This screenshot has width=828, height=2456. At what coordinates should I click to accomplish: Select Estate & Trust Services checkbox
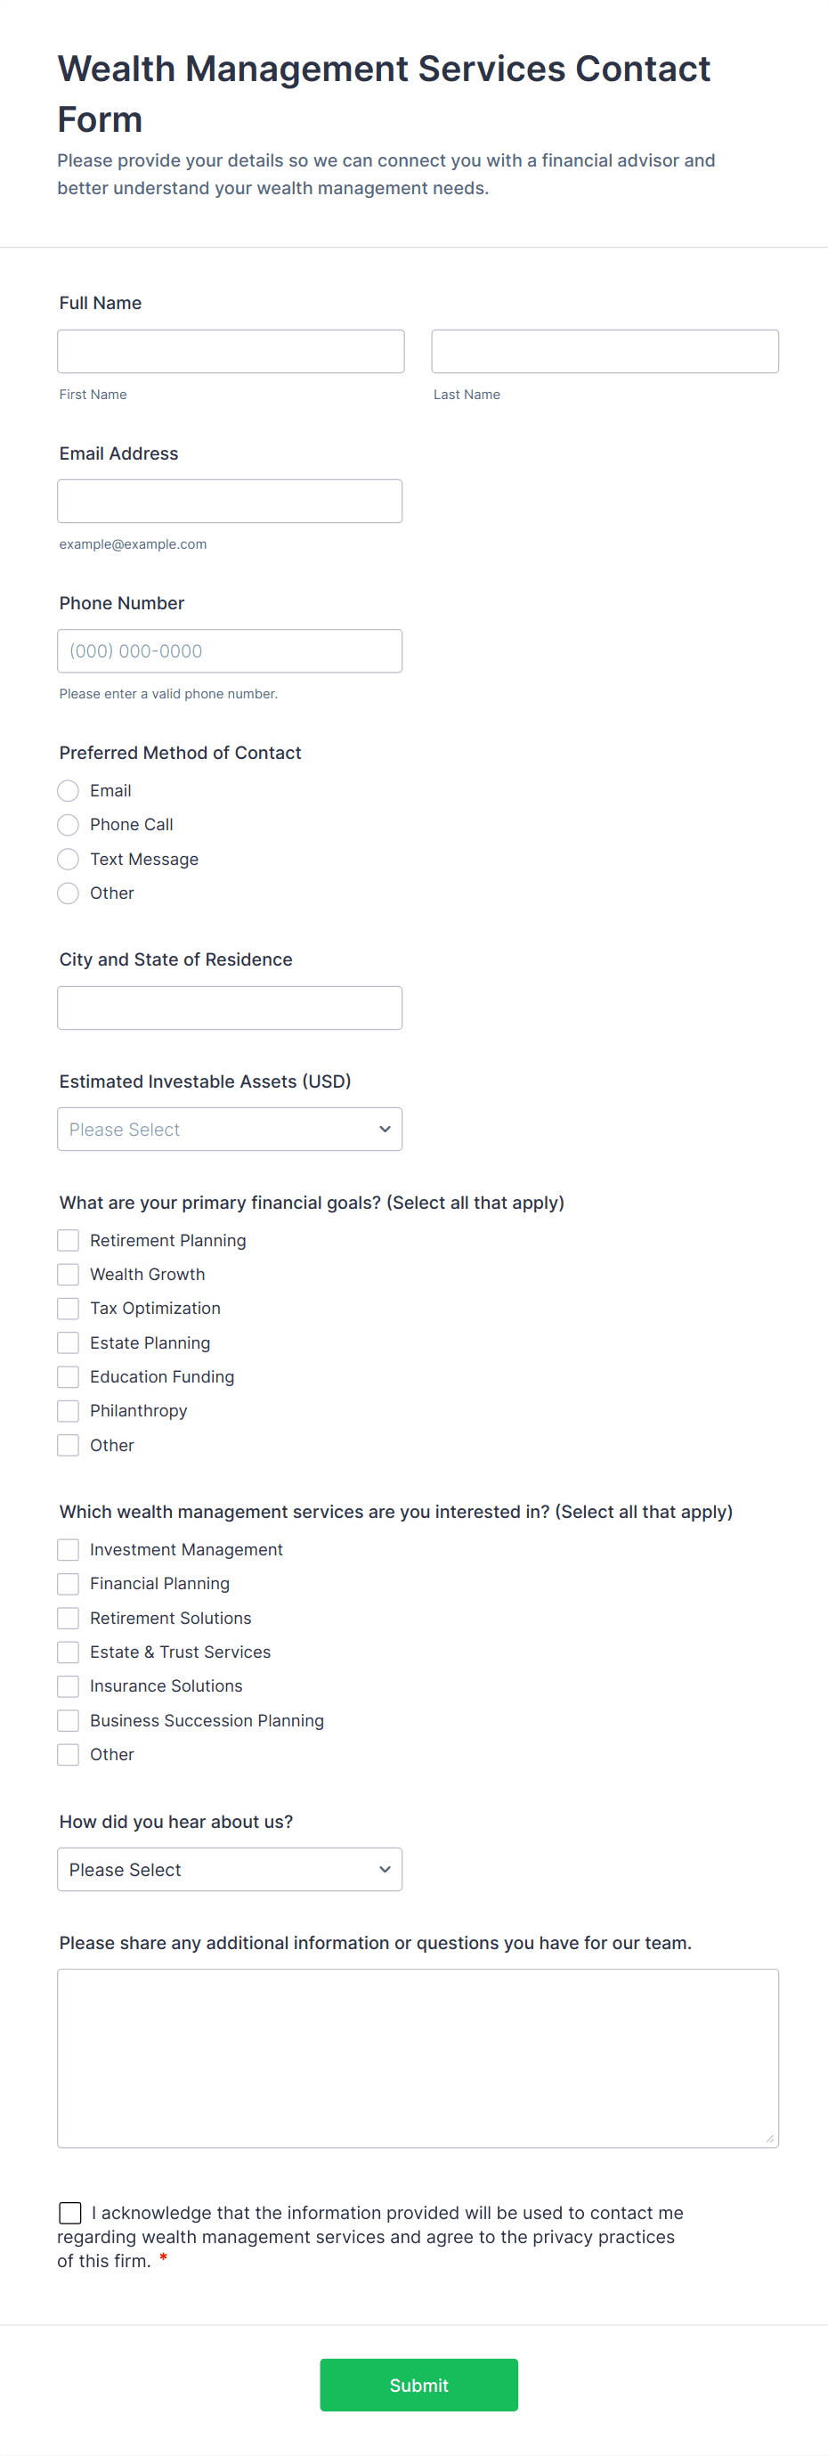(x=68, y=1652)
